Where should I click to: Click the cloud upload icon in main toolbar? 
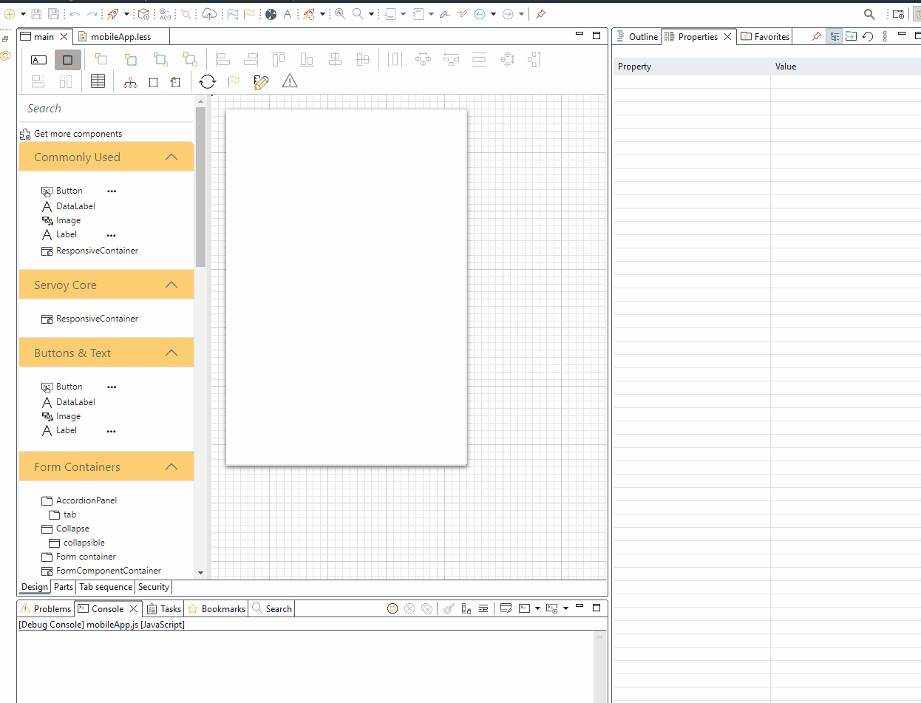point(209,14)
